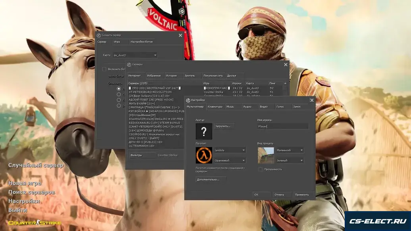Click Поиск серверов in the main menu
411x231 pixels.
click(x=32, y=192)
